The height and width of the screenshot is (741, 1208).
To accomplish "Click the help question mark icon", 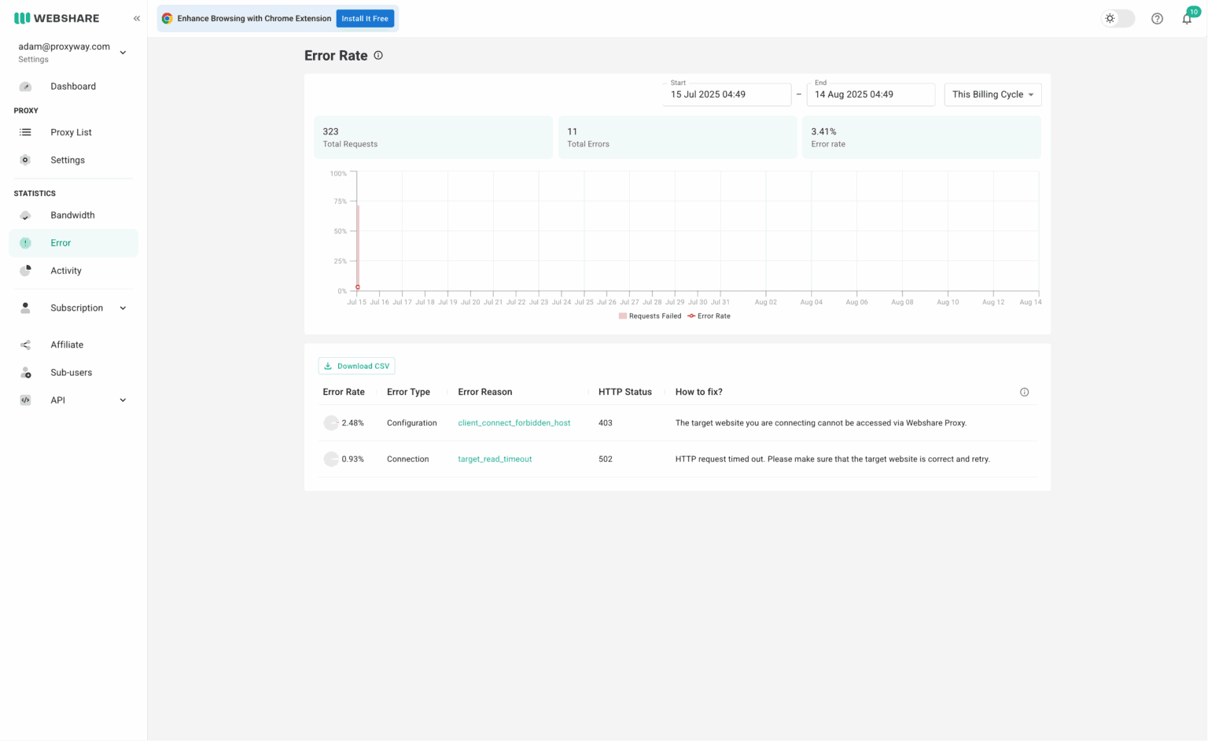I will point(1157,18).
